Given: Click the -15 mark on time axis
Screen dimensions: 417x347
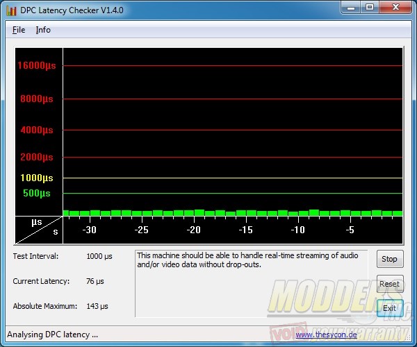Looking at the screenshot, I should click(245, 230).
